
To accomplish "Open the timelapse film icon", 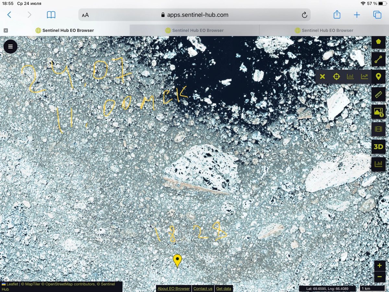I will (378, 129).
